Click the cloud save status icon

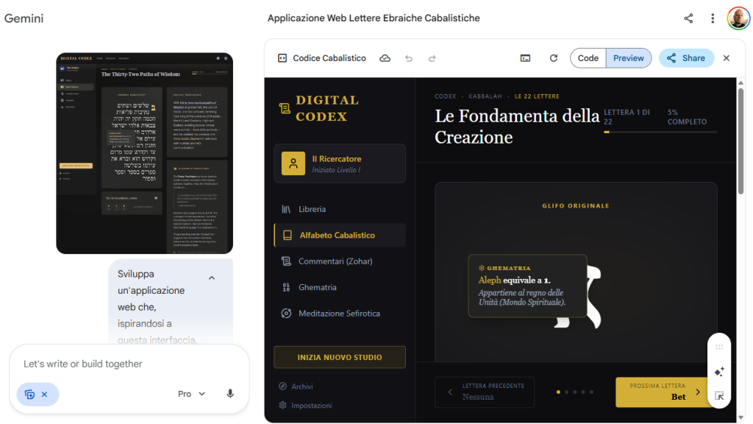tap(385, 58)
